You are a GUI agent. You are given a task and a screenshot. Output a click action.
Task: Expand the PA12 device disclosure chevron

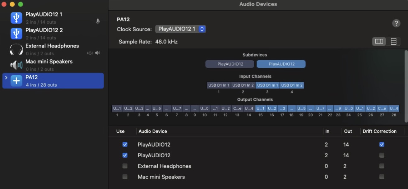6,77
